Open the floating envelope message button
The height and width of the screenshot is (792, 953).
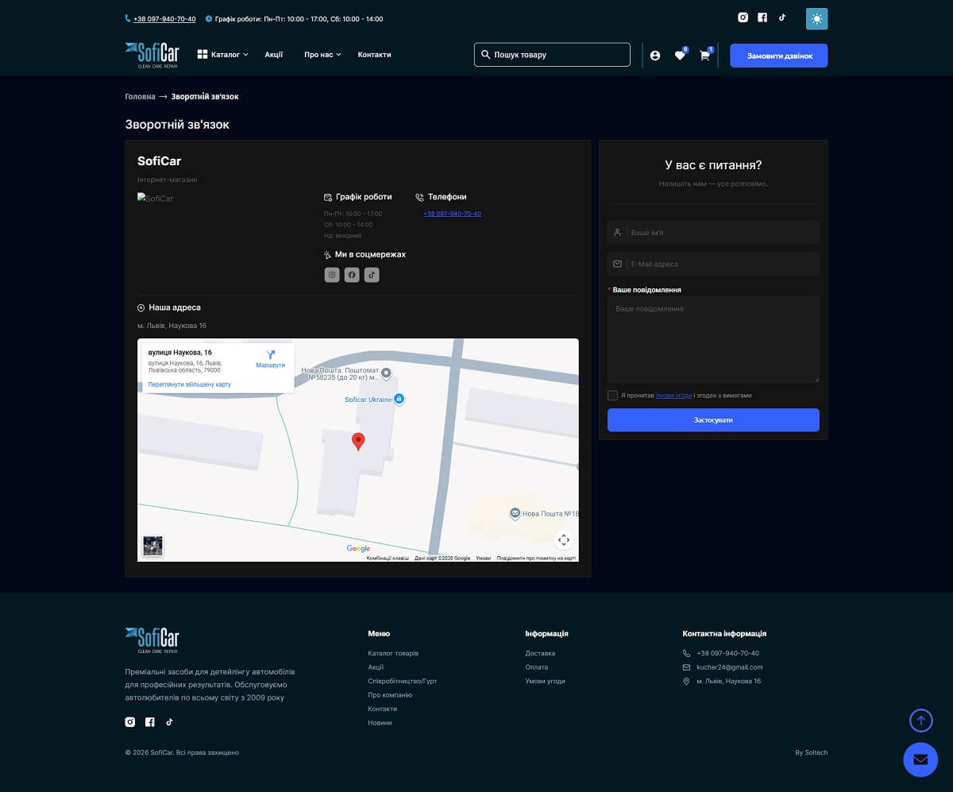click(x=920, y=759)
